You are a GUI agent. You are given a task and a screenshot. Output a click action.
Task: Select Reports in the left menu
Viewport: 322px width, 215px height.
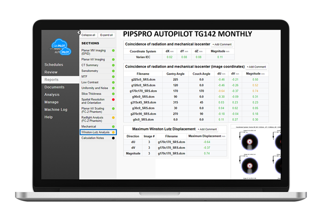pos(61,80)
